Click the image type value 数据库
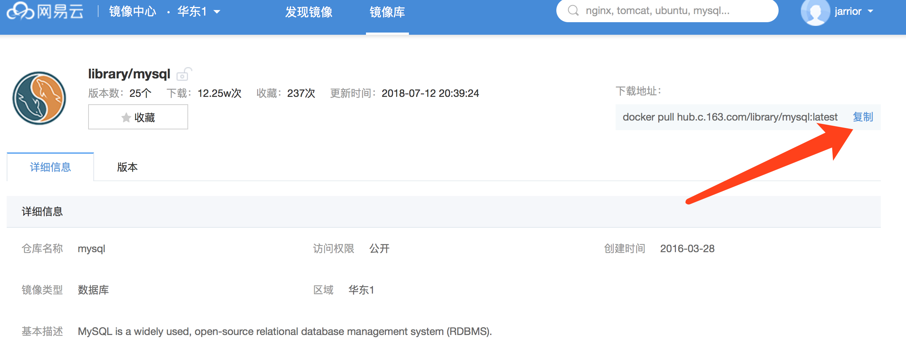Image resolution: width=906 pixels, height=352 pixels. (93, 290)
